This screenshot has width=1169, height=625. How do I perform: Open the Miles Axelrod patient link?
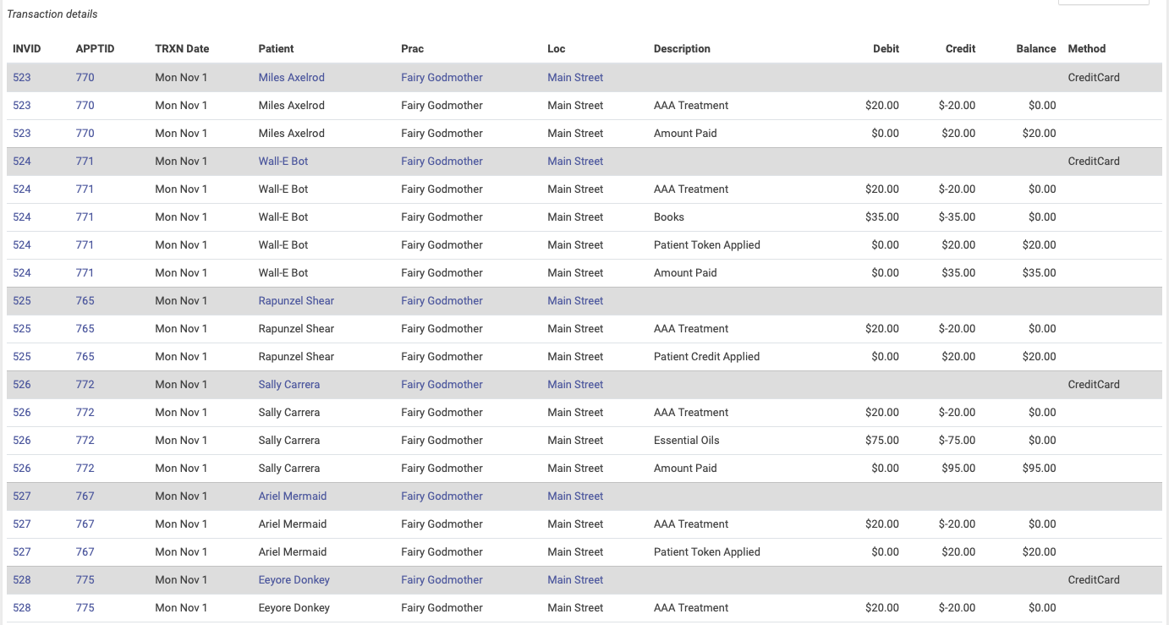pyautogui.click(x=291, y=77)
